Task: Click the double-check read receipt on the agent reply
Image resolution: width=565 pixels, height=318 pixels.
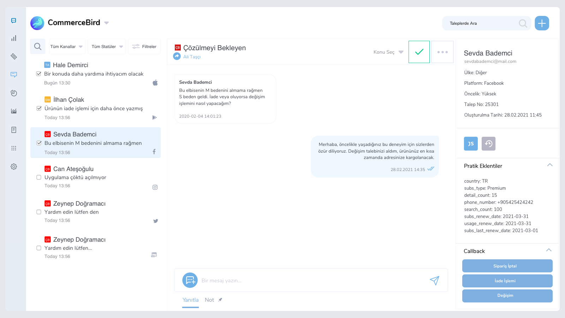Action: pyautogui.click(x=430, y=169)
